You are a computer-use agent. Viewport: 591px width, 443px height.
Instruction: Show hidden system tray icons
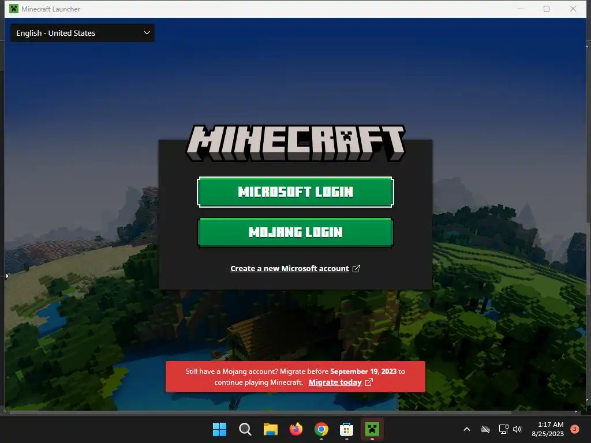(466, 429)
